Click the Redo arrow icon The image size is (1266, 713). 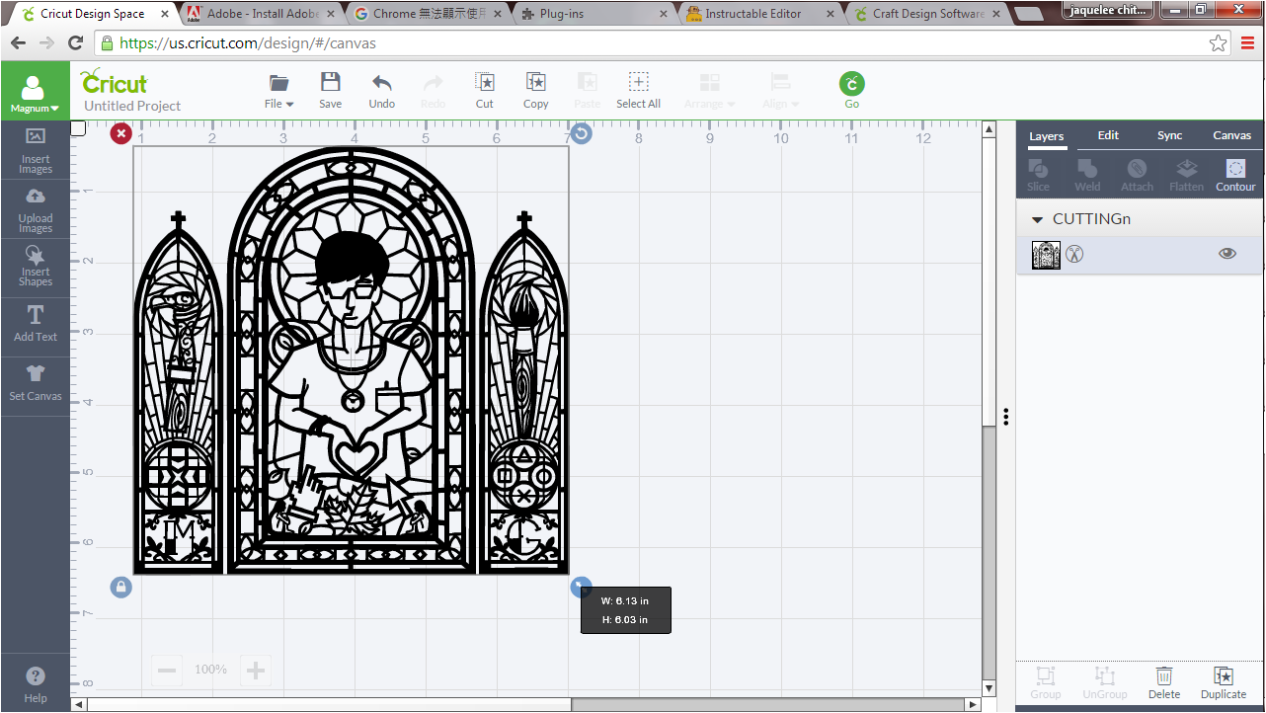(x=434, y=83)
